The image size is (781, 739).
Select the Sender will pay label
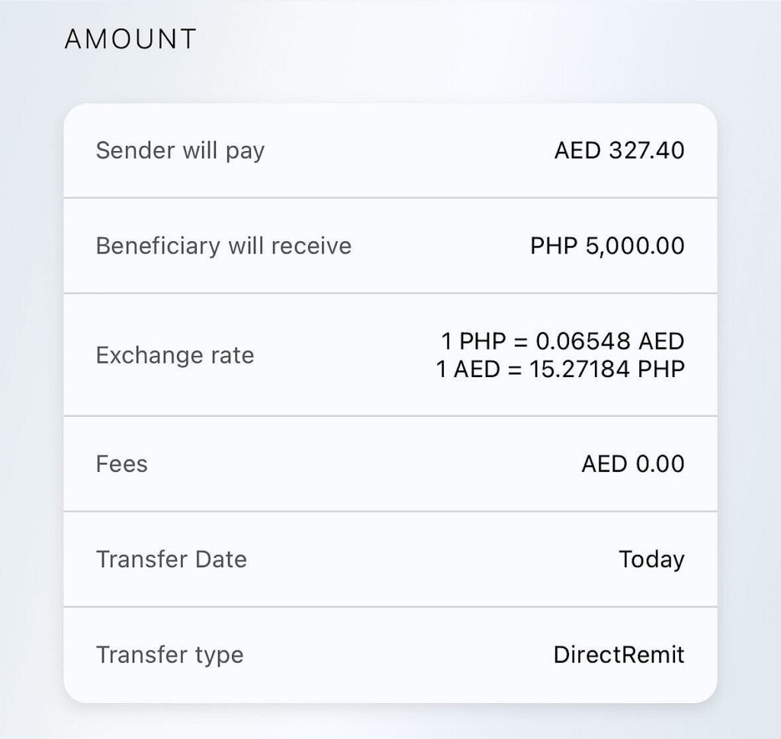[x=180, y=150]
